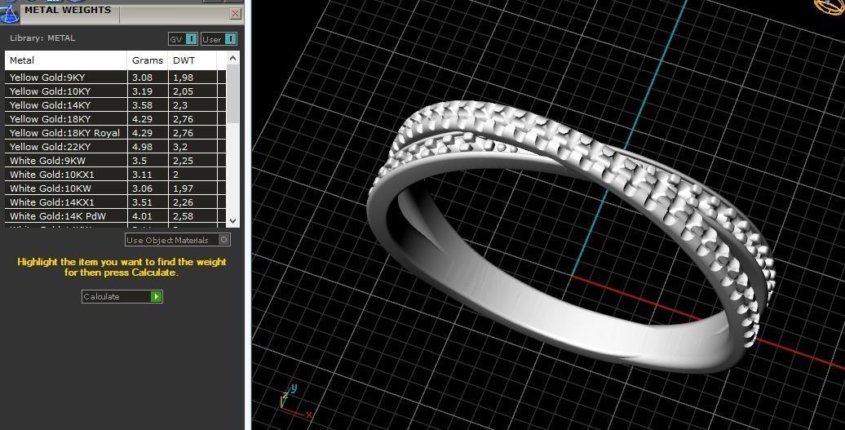The height and width of the screenshot is (430, 845).
Task: Toggle the User library switch
Action: pos(219,39)
